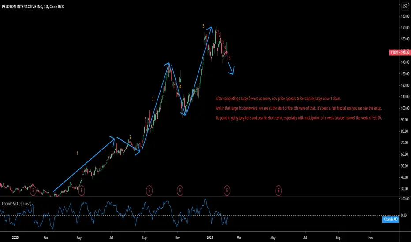This screenshot has height=242, width=411.
Task: Open the USD currency selector on the price axis
Action: point(405,6)
